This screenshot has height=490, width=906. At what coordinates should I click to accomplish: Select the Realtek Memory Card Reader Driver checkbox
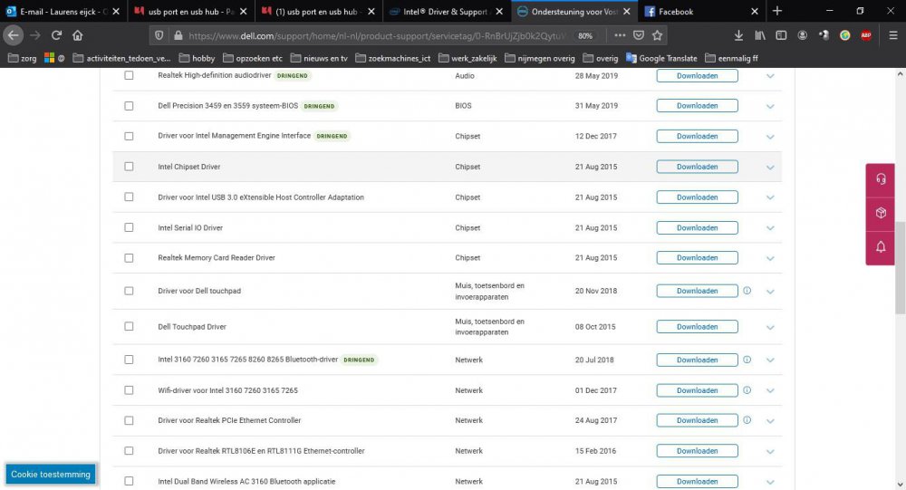129,258
